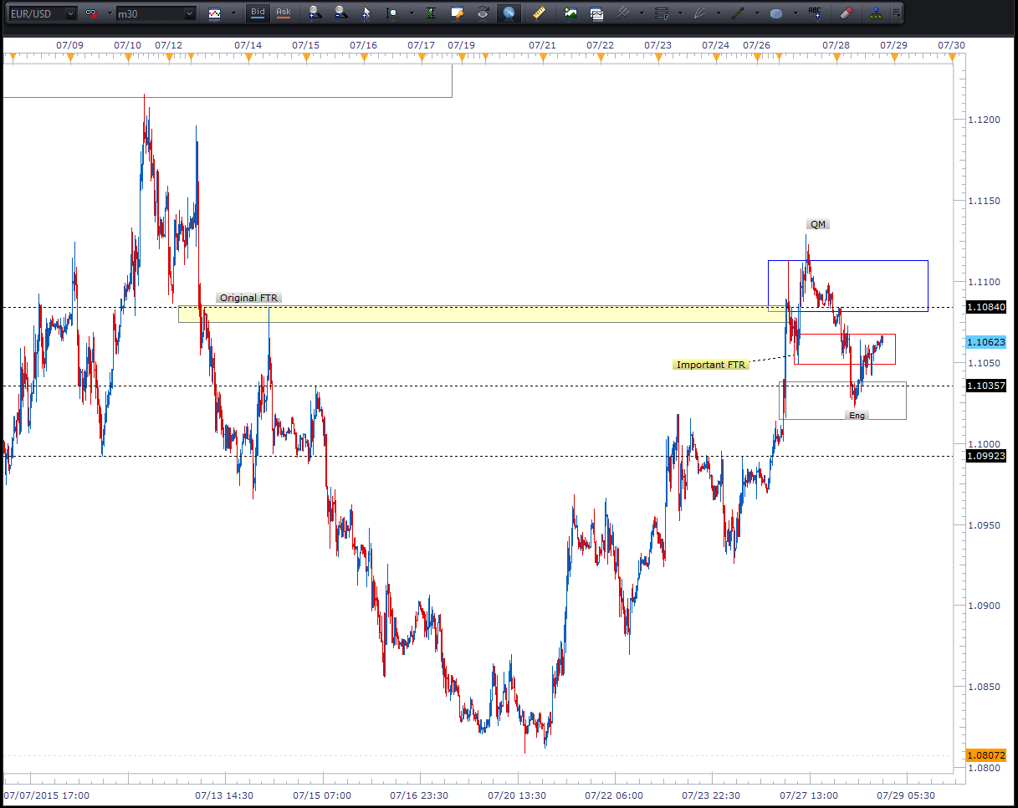Expand the chart type dropdown arrow

(x=233, y=13)
